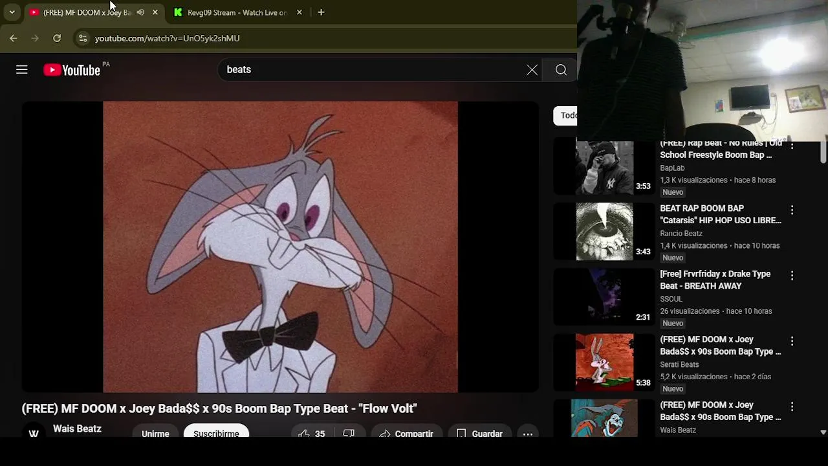Click the Rancio Beatz channel name

click(681, 234)
